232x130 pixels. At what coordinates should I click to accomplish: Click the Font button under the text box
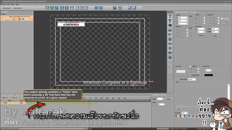[x=179, y=109]
